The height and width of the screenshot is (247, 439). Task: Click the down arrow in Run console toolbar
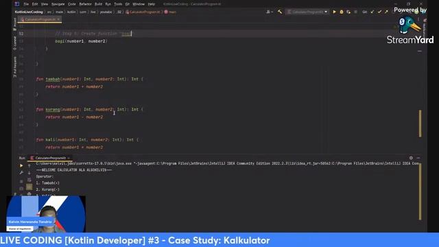coord(29,173)
